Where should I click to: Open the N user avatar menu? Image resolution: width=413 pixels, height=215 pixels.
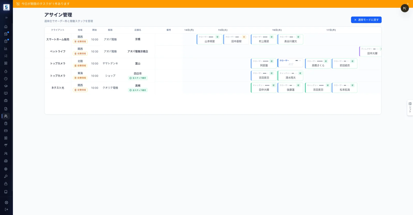(x=404, y=8)
